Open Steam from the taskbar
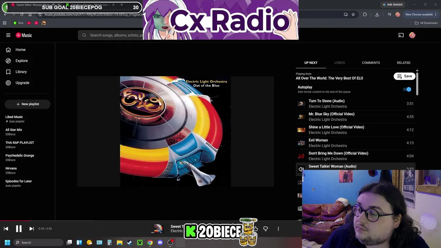 pyautogui.click(x=130, y=242)
